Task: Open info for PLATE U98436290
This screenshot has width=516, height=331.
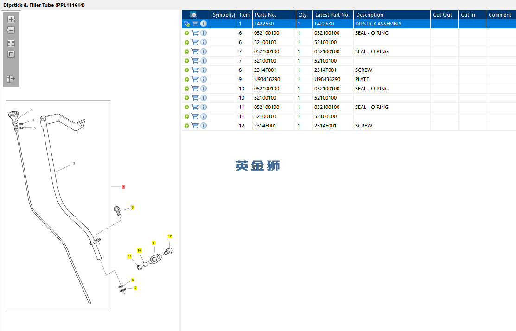Action: pos(204,79)
